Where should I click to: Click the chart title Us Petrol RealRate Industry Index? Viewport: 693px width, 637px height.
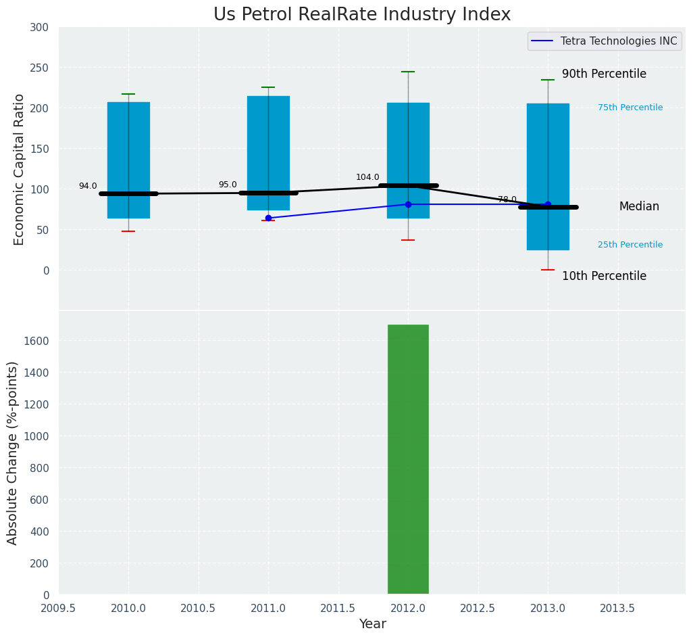coord(362,15)
